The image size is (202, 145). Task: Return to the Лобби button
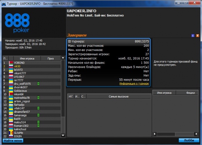pos(189,140)
